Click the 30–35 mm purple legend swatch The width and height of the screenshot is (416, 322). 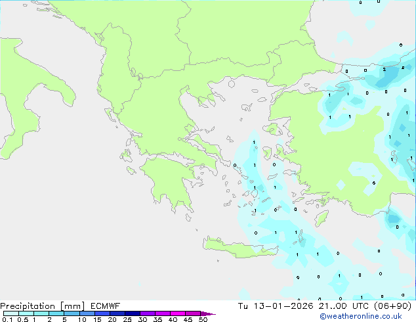coord(147,313)
